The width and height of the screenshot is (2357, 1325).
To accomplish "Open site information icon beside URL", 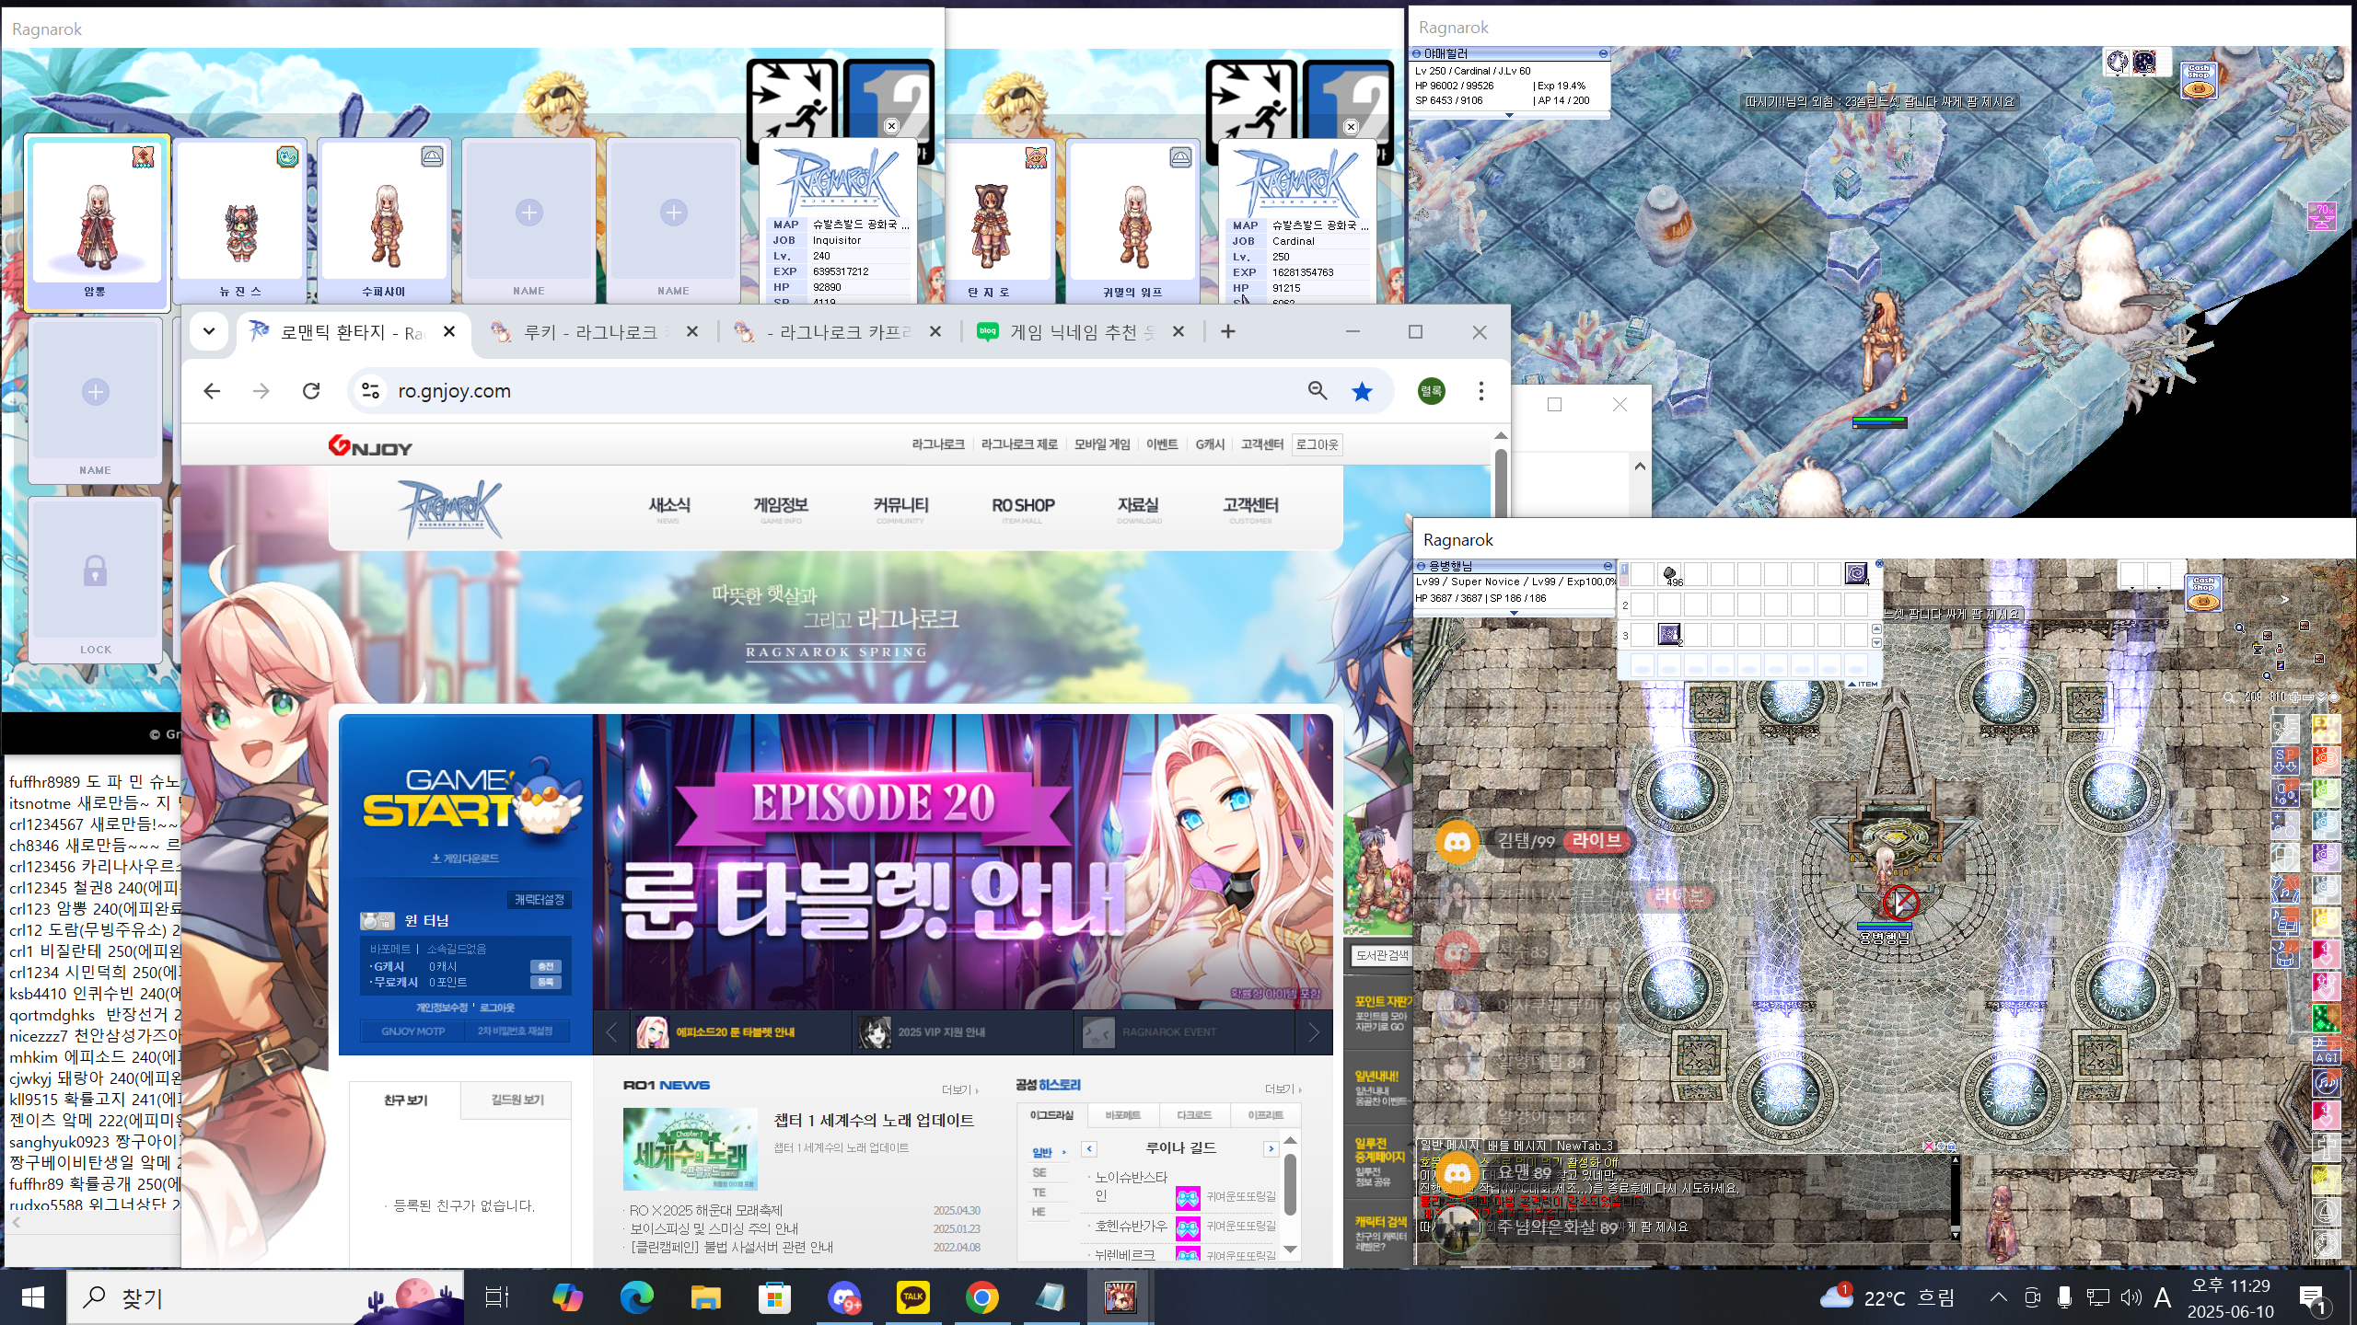I will [370, 391].
